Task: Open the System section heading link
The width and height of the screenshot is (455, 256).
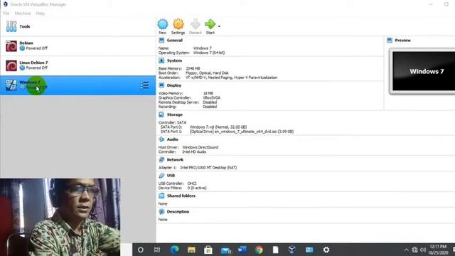Action: point(174,60)
